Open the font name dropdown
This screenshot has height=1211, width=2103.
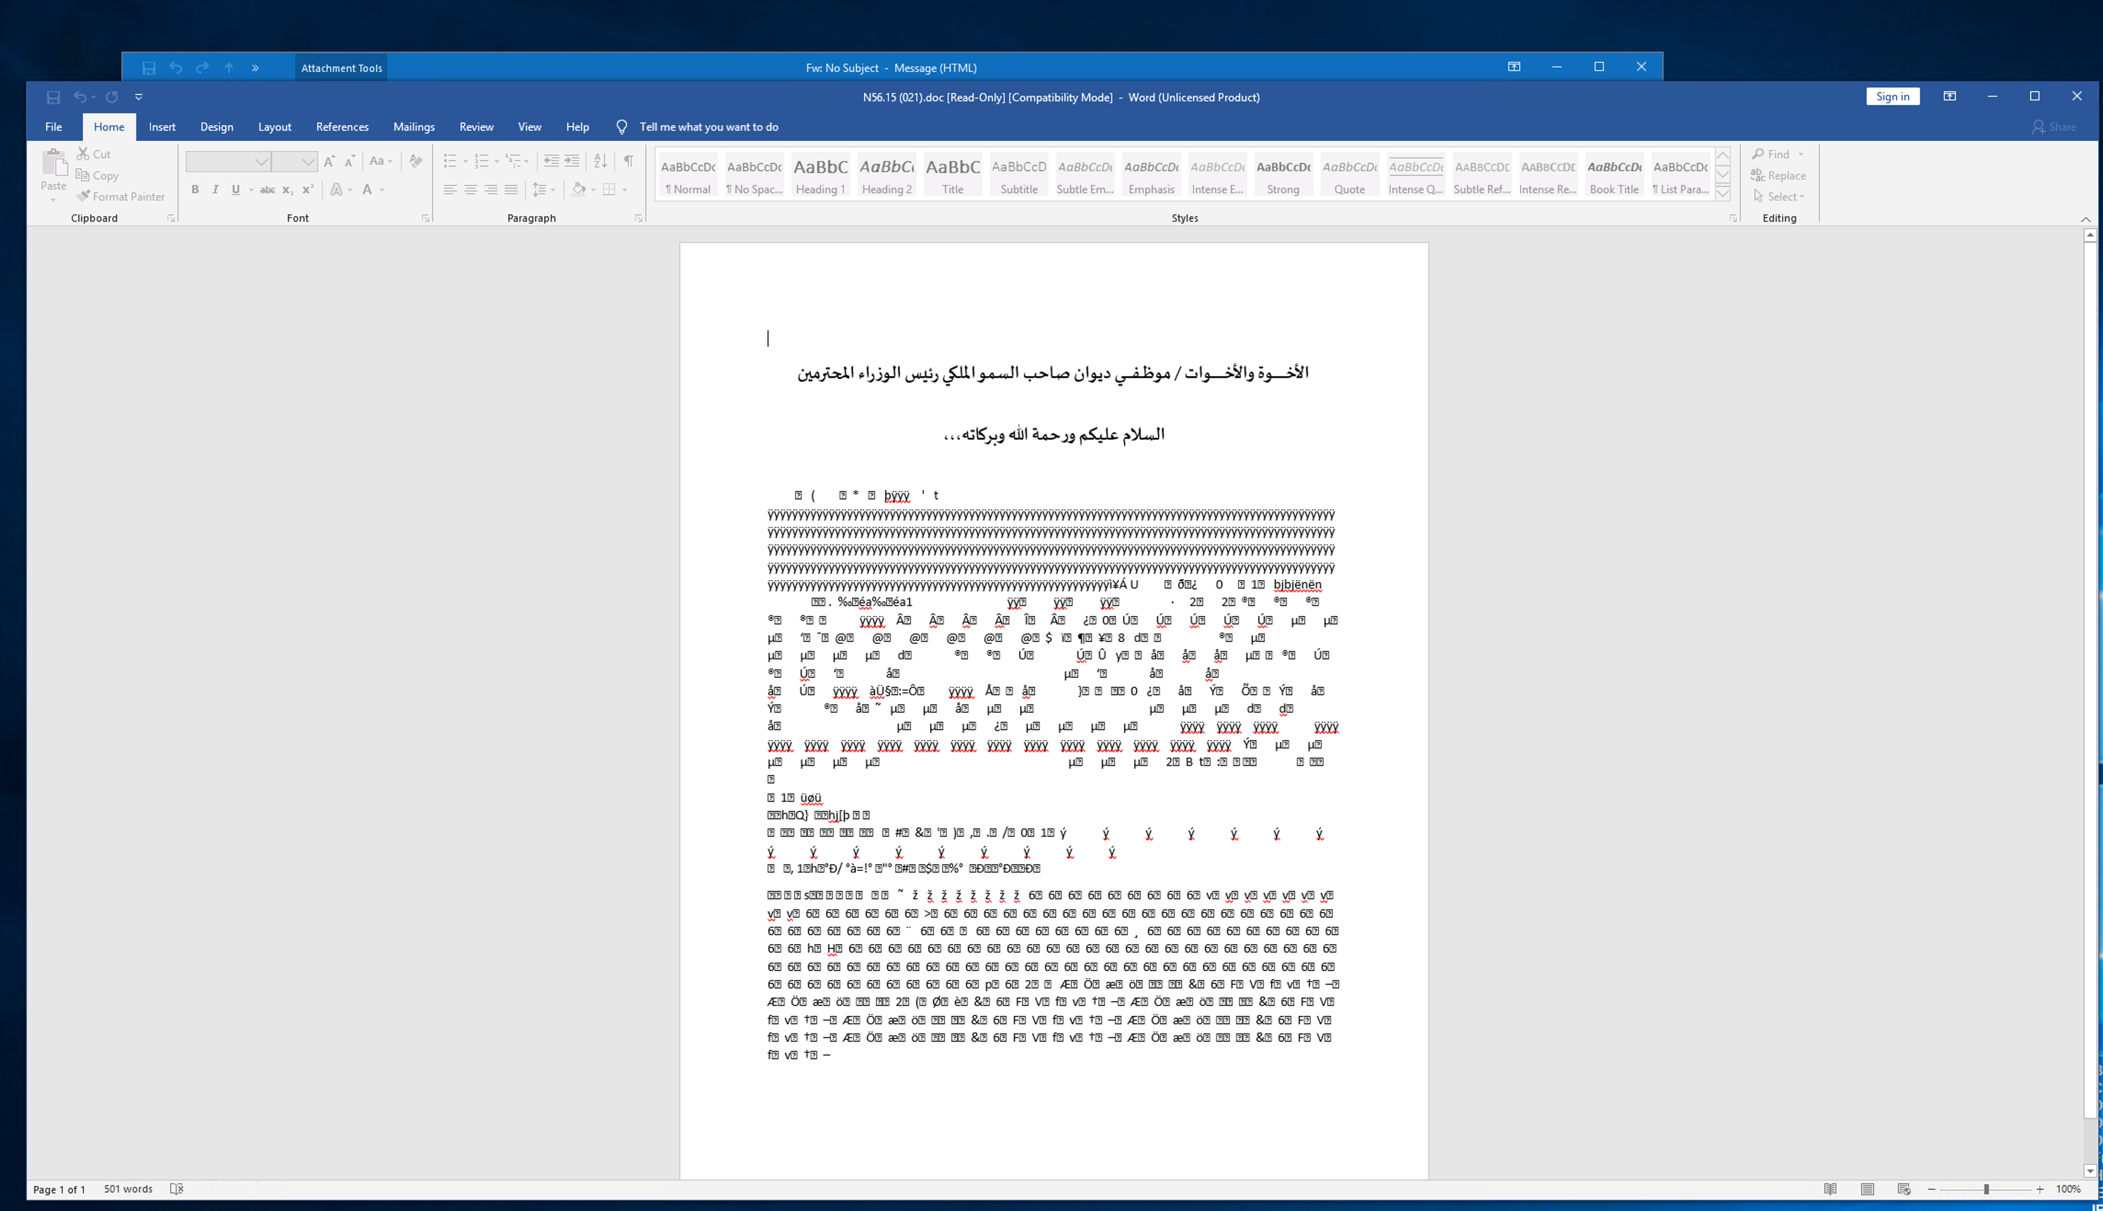tap(261, 161)
